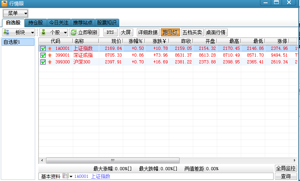Click the green refresh arrows icon
This screenshot has height=181, width=300.
(74, 32)
